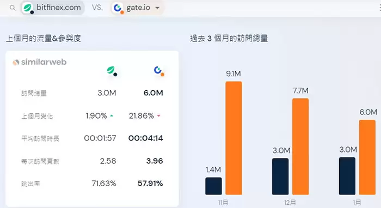The image size is (381, 208).
Task: Click the dark November bar labeled 1.4M
Action: click(213, 186)
